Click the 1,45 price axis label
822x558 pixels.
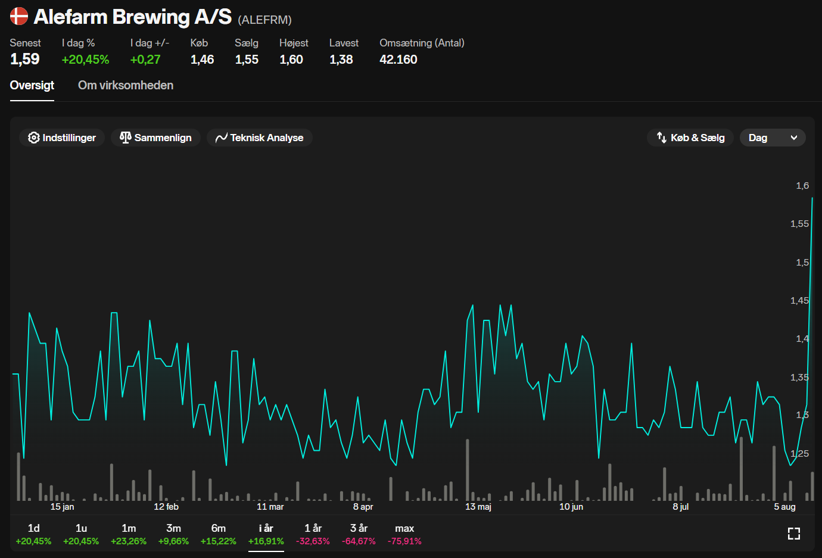click(799, 301)
